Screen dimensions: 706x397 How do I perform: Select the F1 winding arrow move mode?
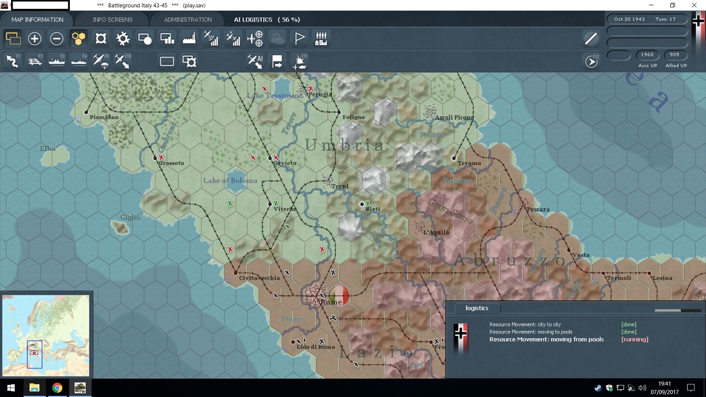13,61
